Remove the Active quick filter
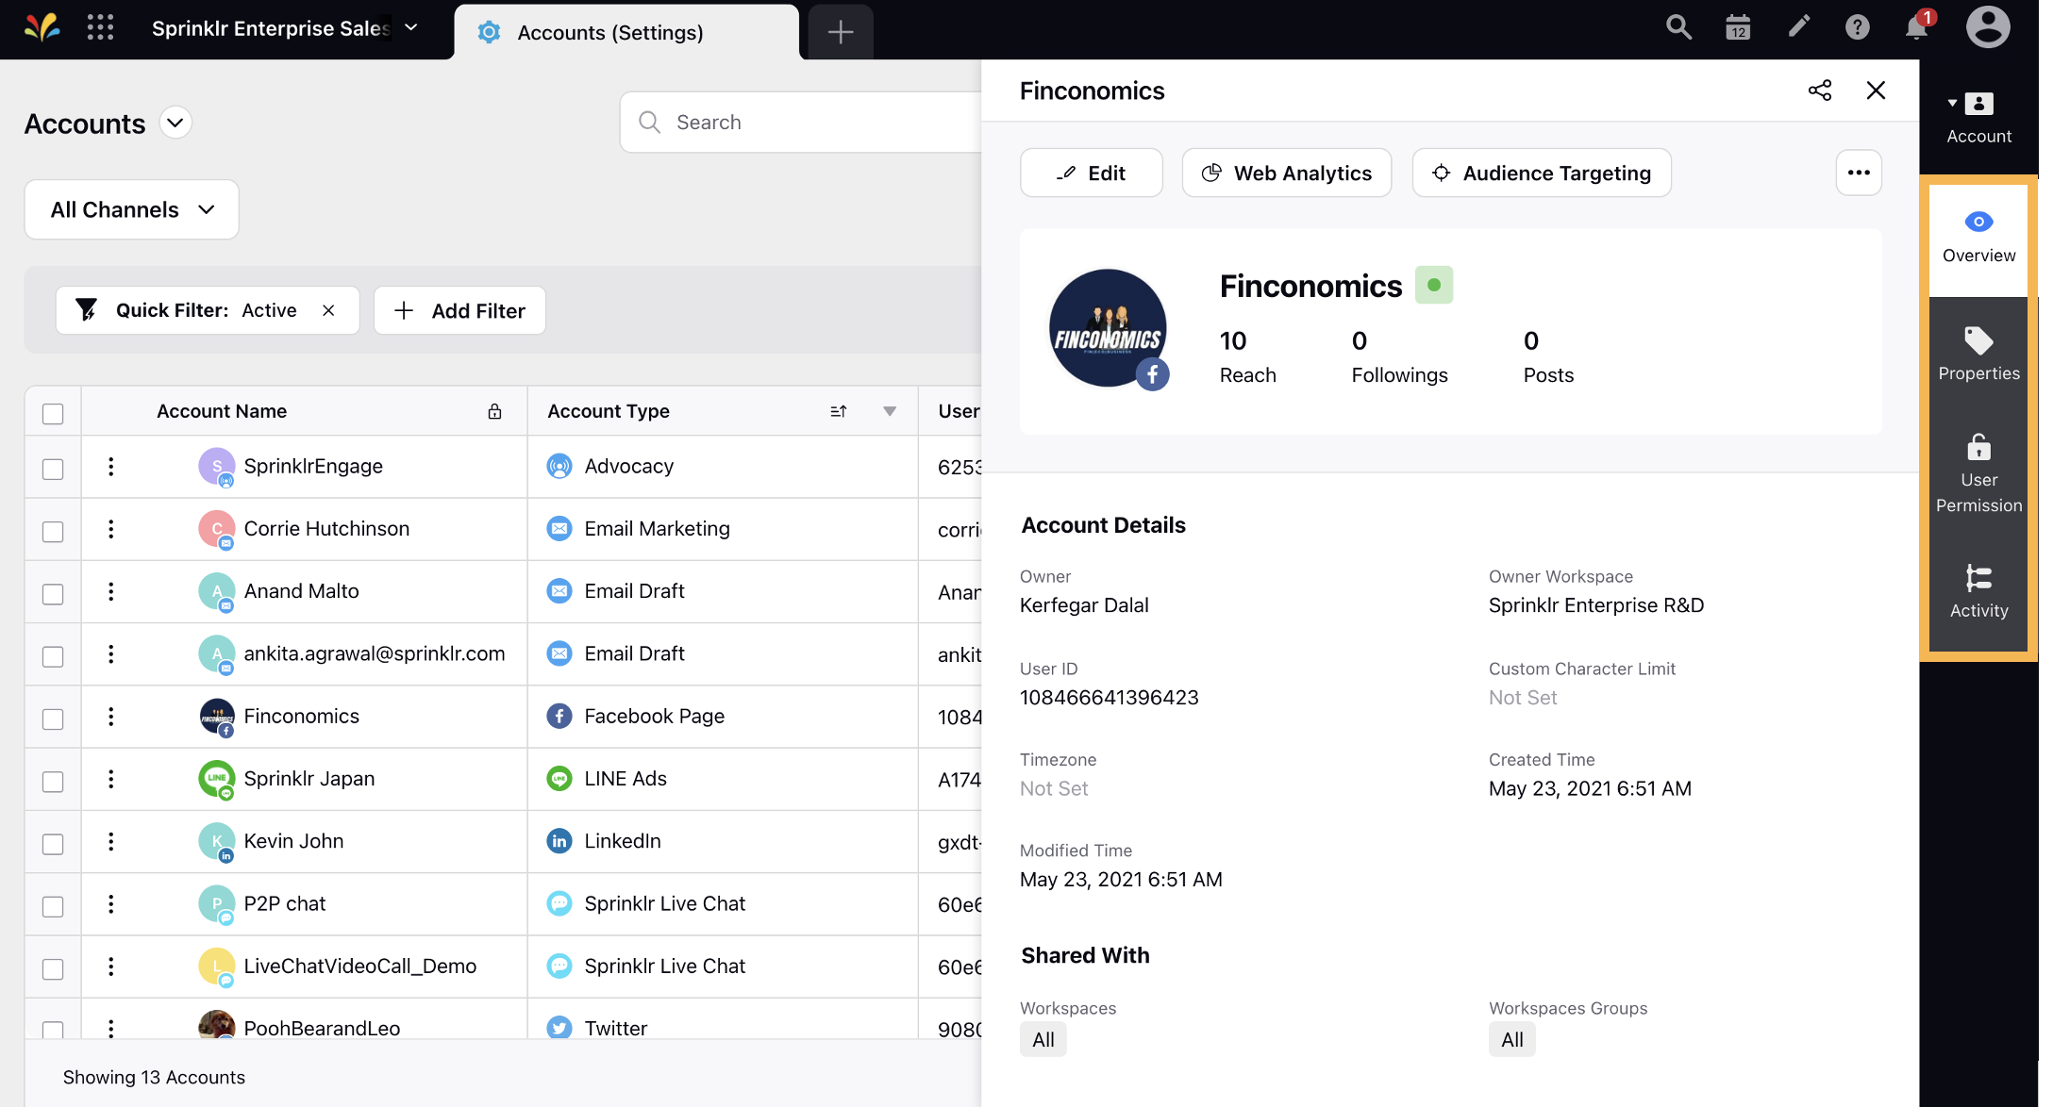The width and height of the screenshot is (2053, 1107). pos(328,310)
